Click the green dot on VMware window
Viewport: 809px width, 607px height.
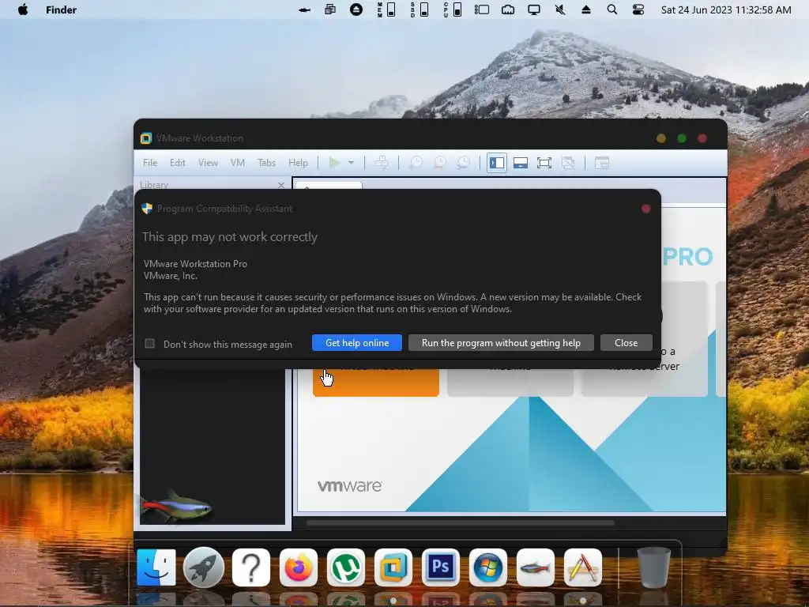point(682,138)
